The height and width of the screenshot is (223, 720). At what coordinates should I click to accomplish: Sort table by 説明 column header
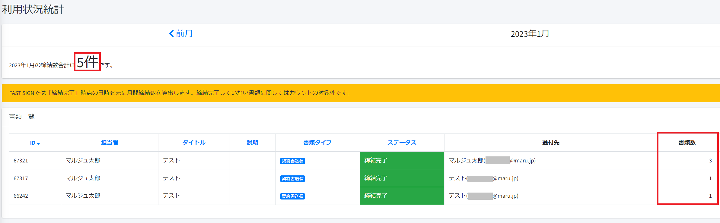(252, 143)
